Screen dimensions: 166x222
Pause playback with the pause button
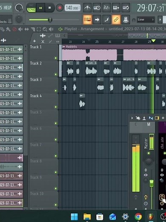point(40,8)
